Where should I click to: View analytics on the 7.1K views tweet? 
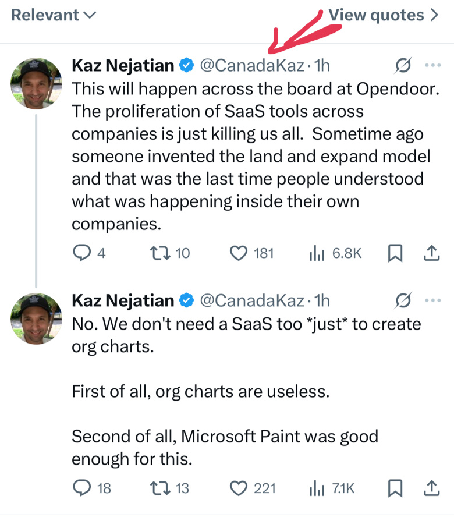316,488
